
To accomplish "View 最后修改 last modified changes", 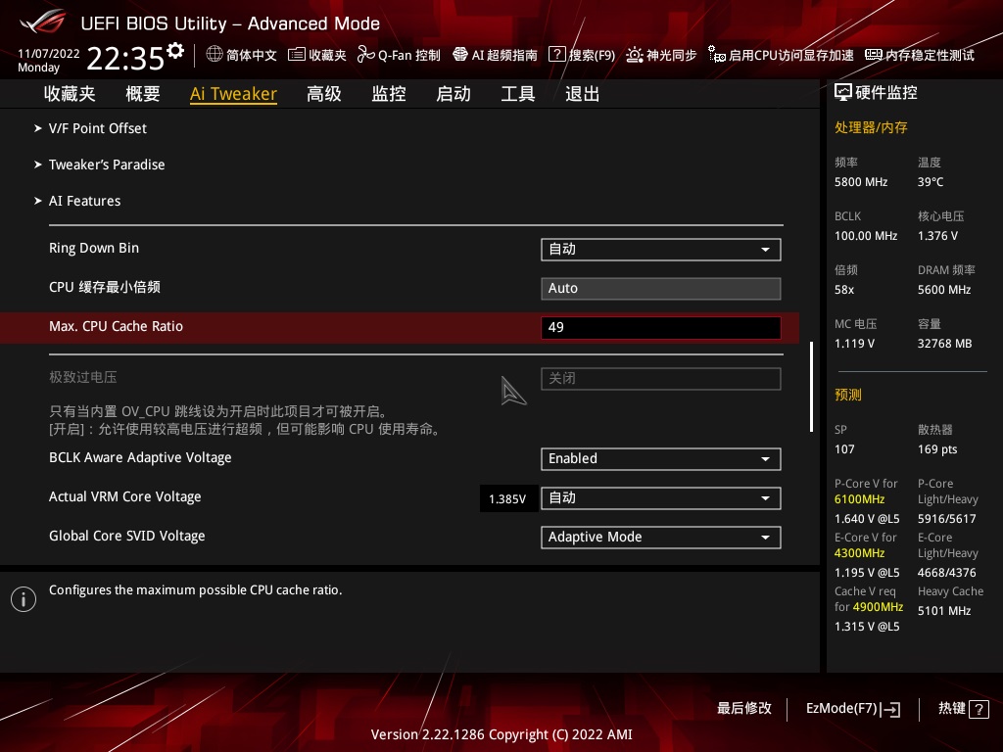I will point(744,708).
